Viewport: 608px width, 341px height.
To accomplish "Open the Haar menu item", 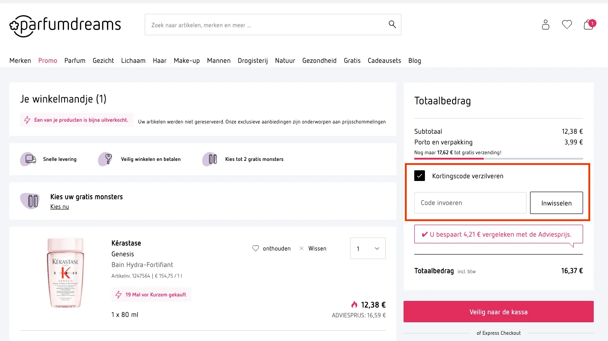I will point(159,61).
